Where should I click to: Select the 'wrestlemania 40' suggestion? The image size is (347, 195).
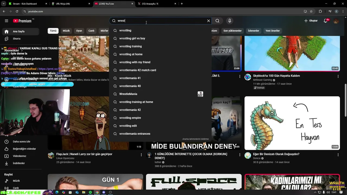point(160,86)
